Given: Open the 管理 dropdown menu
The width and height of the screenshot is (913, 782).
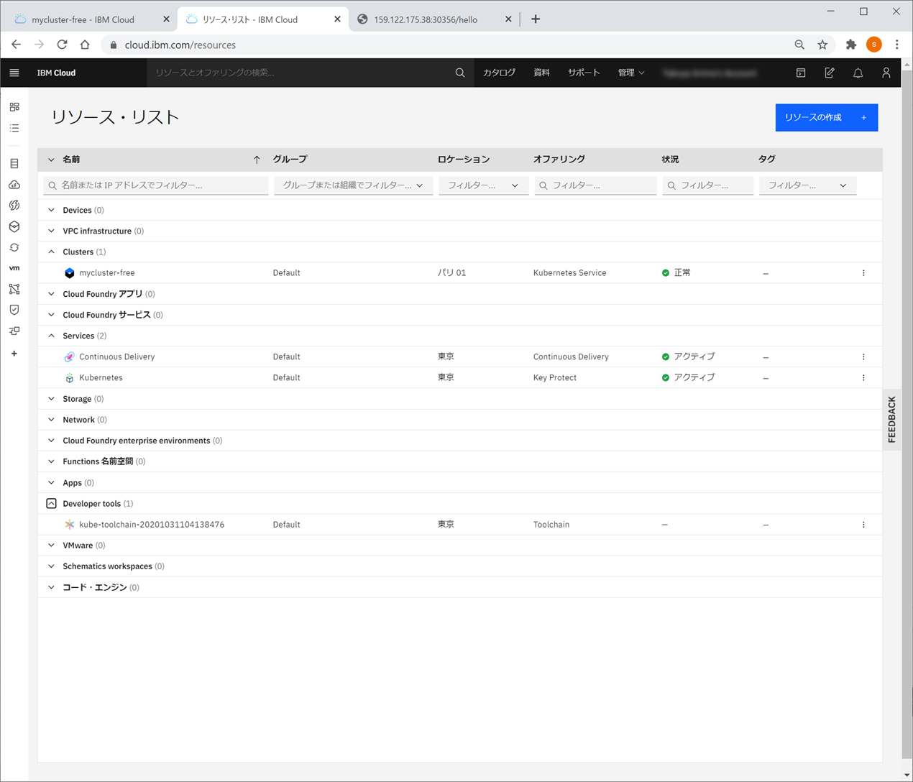Looking at the screenshot, I should 631,73.
